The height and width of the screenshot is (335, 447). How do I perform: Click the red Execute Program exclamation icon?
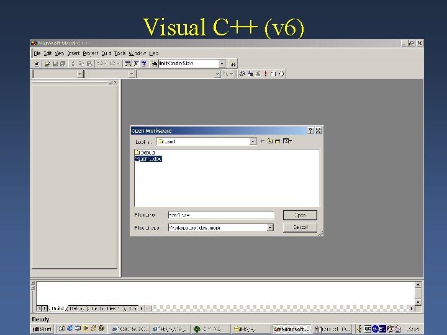266,74
